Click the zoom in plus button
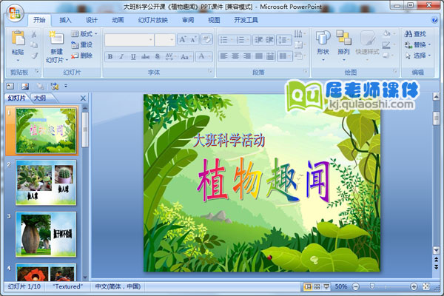The width and height of the screenshot is (444, 296). point(414,286)
